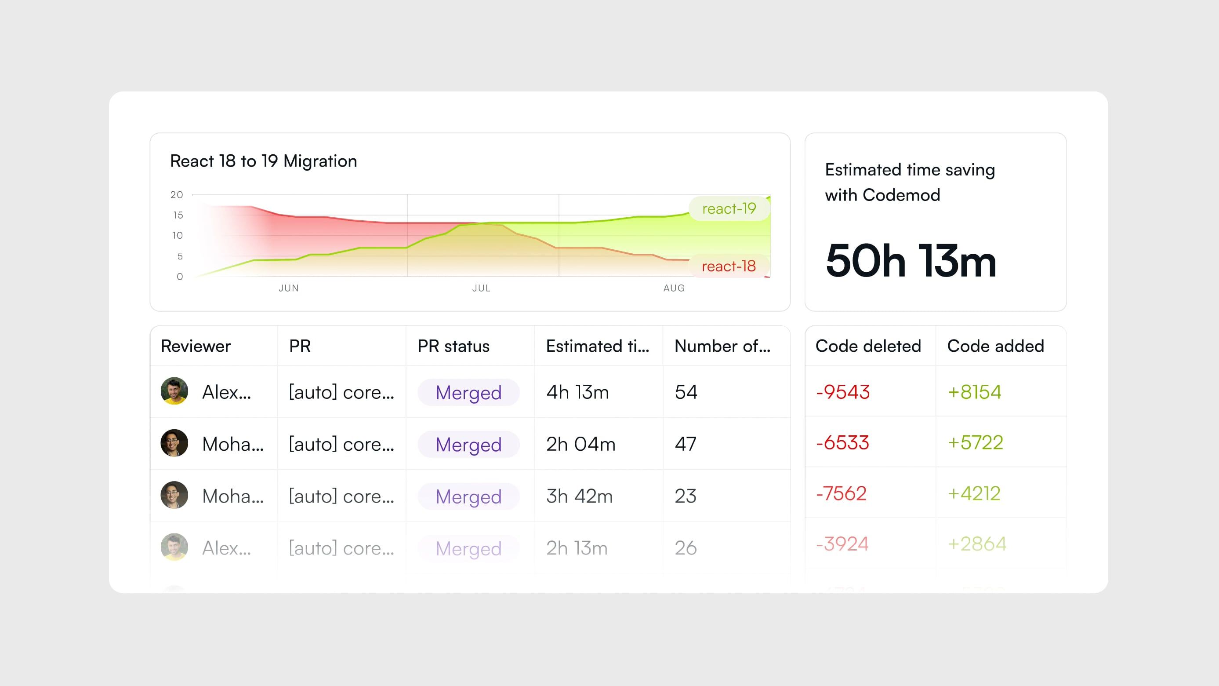The image size is (1219, 686).
Task: Click the JUL label on the chart axis
Action: (x=481, y=288)
